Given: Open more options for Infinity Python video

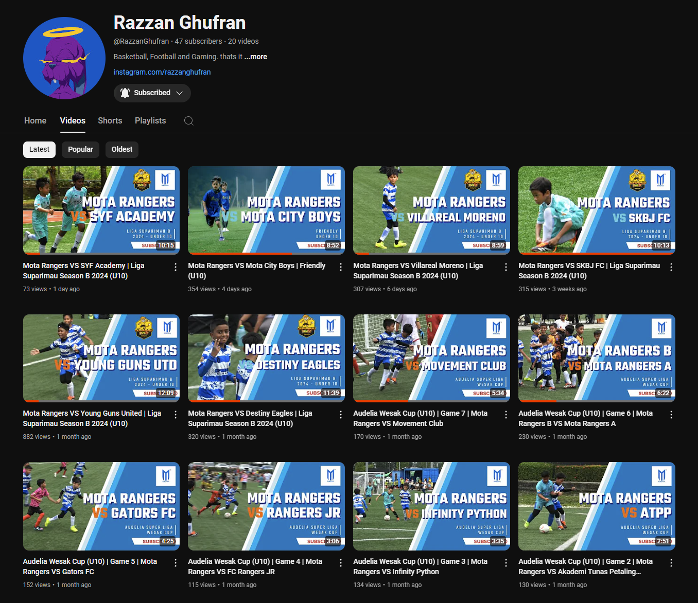Looking at the screenshot, I should [506, 563].
